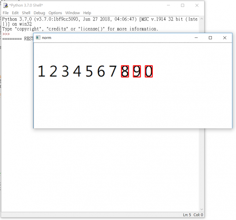Open the Edit menu in Python Shell
Image resolution: width=236 pixels, height=220 pixels.
(15, 13)
